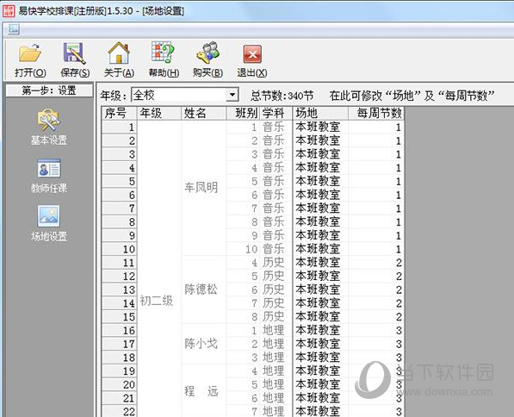Open a file with 打开(O) icon
Viewport: 514px width, 417px height.
[30, 59]
